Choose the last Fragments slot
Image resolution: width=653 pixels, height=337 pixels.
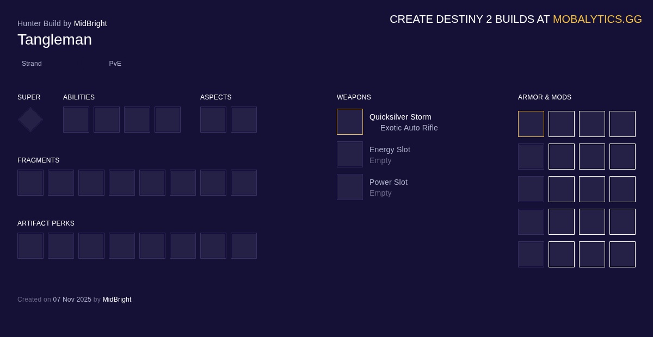(244, 183)
